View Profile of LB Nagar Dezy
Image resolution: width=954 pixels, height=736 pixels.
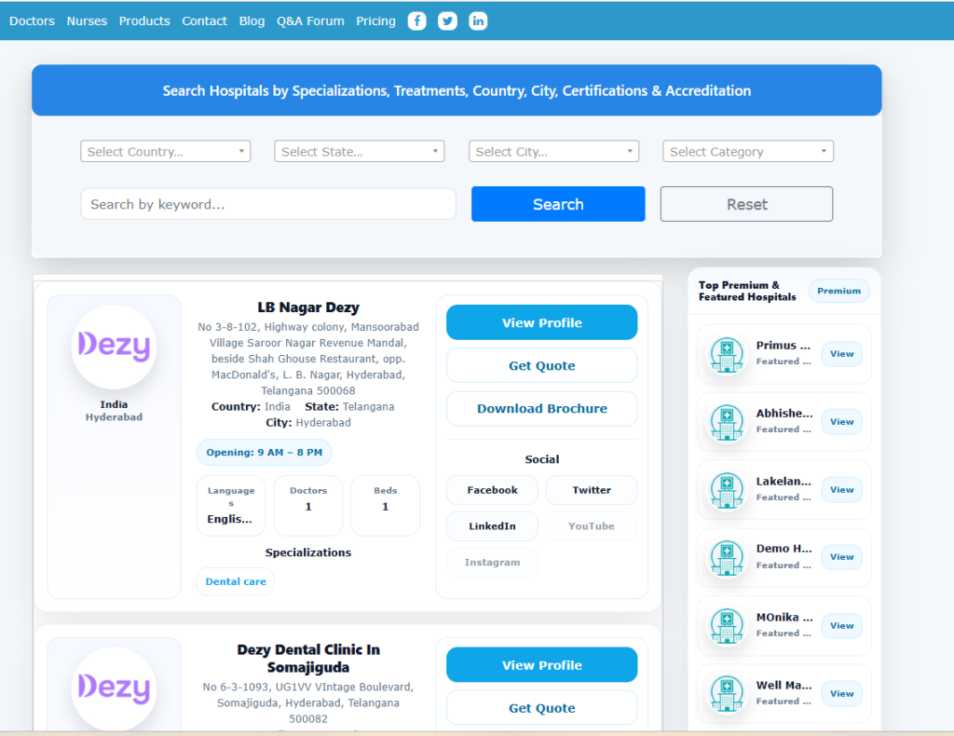pos(541,322)
